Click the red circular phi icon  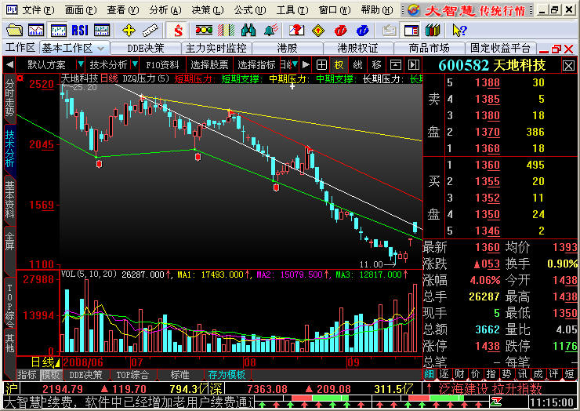coord(340,30)
